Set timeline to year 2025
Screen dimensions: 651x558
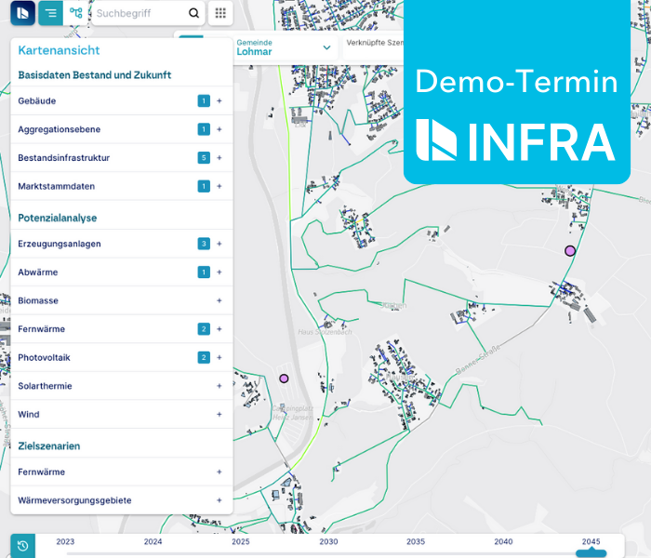[x=240, y=541]
